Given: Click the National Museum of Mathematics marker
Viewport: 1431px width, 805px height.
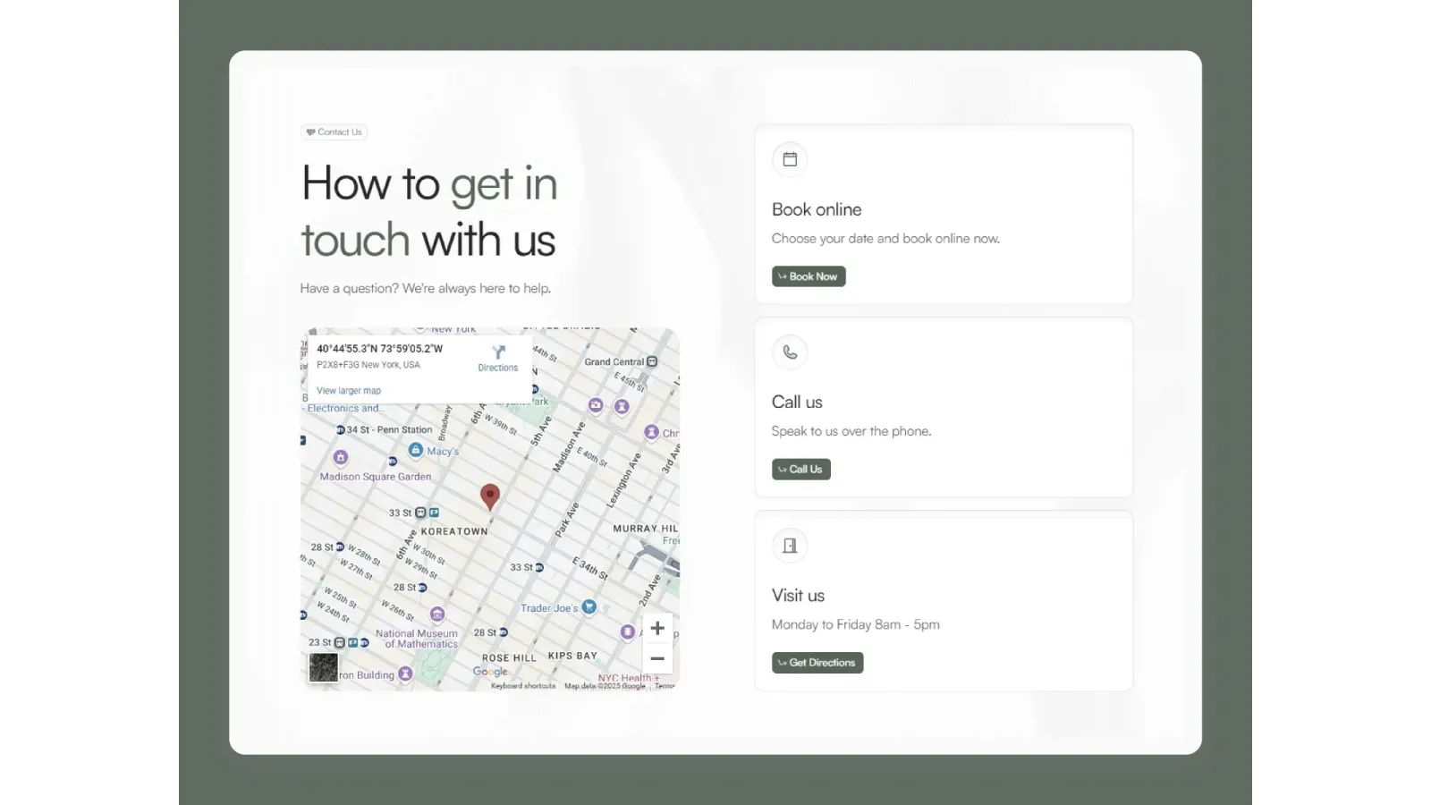Looking at the screenshot, I should point(437,614).
